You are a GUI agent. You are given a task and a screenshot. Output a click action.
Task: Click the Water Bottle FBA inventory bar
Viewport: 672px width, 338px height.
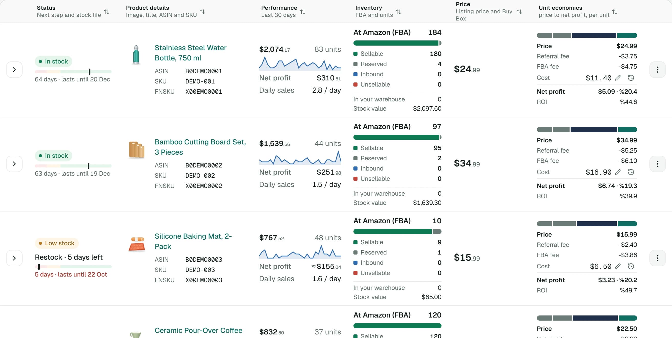coord(397,43)
